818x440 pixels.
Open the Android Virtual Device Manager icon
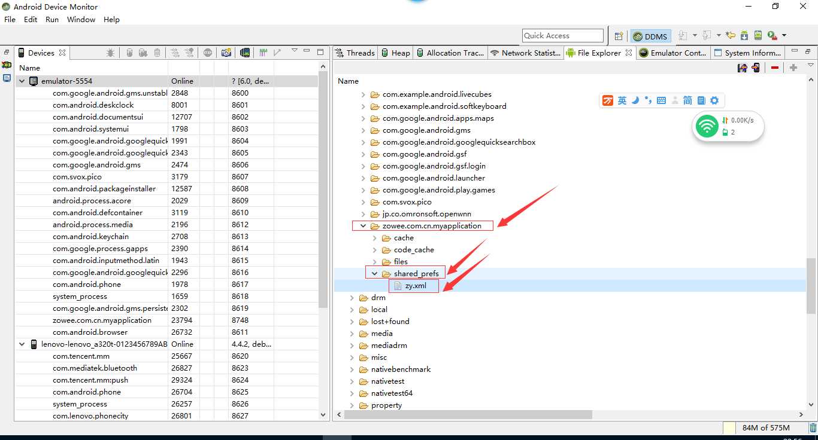pos(758,36)
